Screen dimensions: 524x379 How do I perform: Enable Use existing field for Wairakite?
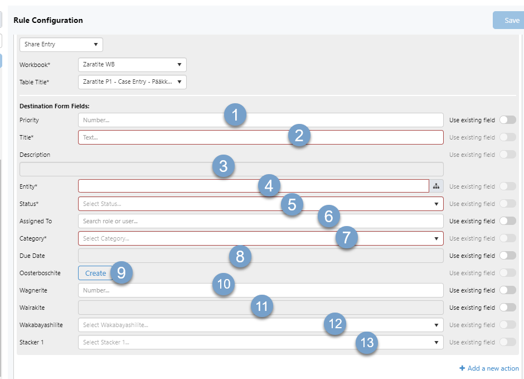pos(507,308)
